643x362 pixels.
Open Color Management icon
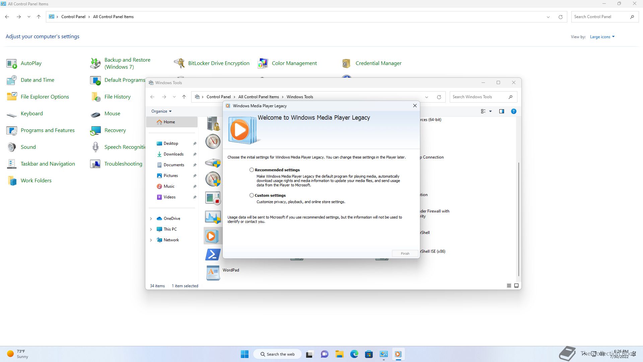click(263, 63)
